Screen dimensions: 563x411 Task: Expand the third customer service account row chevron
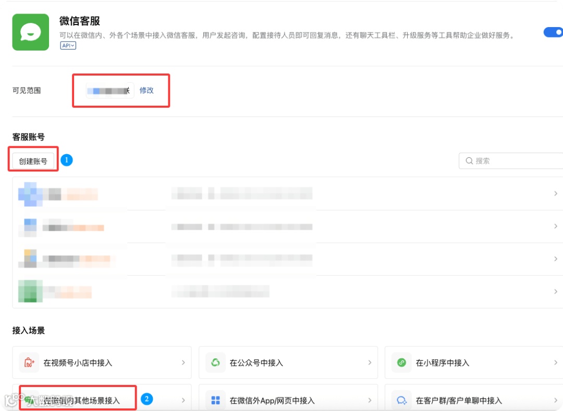coord(556,259)
